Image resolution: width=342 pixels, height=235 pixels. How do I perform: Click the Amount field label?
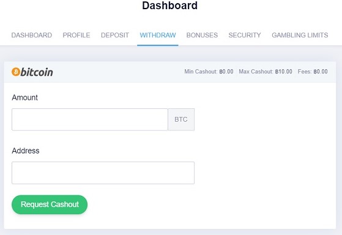tap(25, 97)
